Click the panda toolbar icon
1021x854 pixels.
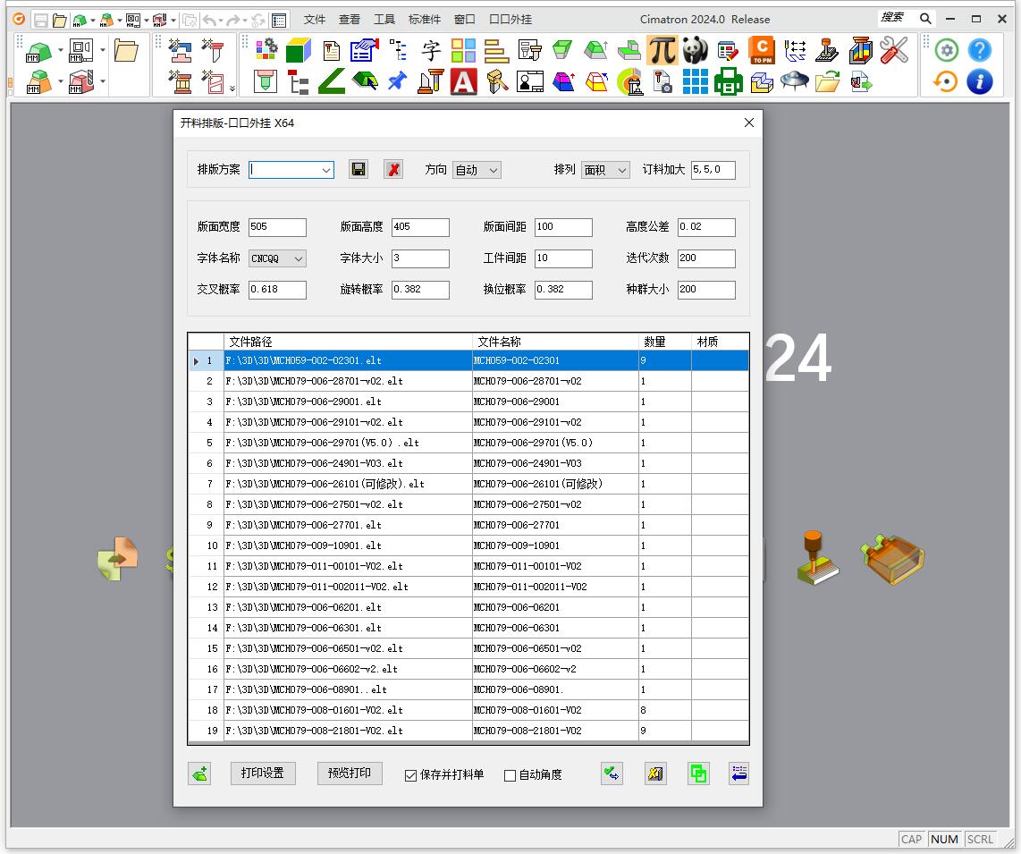pyautogui.click(x=695, y=50)
